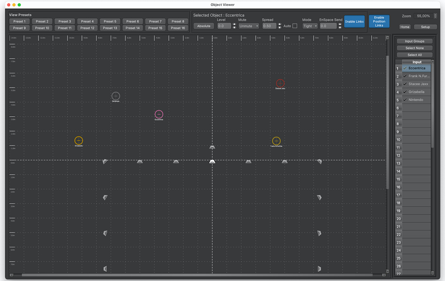Select the pink Eccentrica object in the viewer
Screen dimensions: 445x281
point(159,114)
